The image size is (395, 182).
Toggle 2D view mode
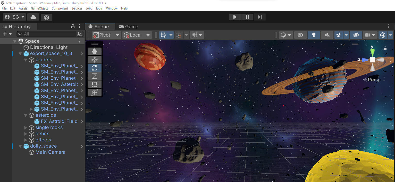[300, 35]
